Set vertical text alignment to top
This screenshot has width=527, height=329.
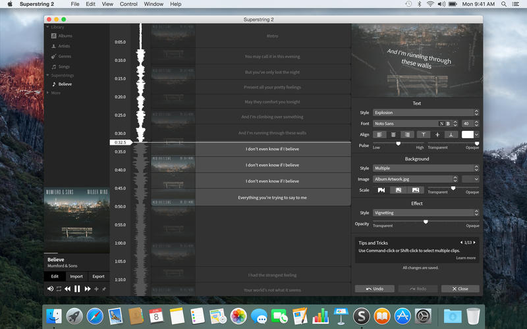[x=424, y=135]
